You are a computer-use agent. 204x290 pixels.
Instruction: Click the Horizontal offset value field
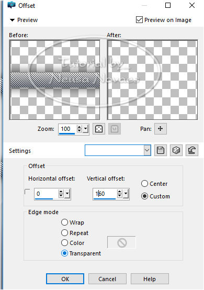[46, 194]
